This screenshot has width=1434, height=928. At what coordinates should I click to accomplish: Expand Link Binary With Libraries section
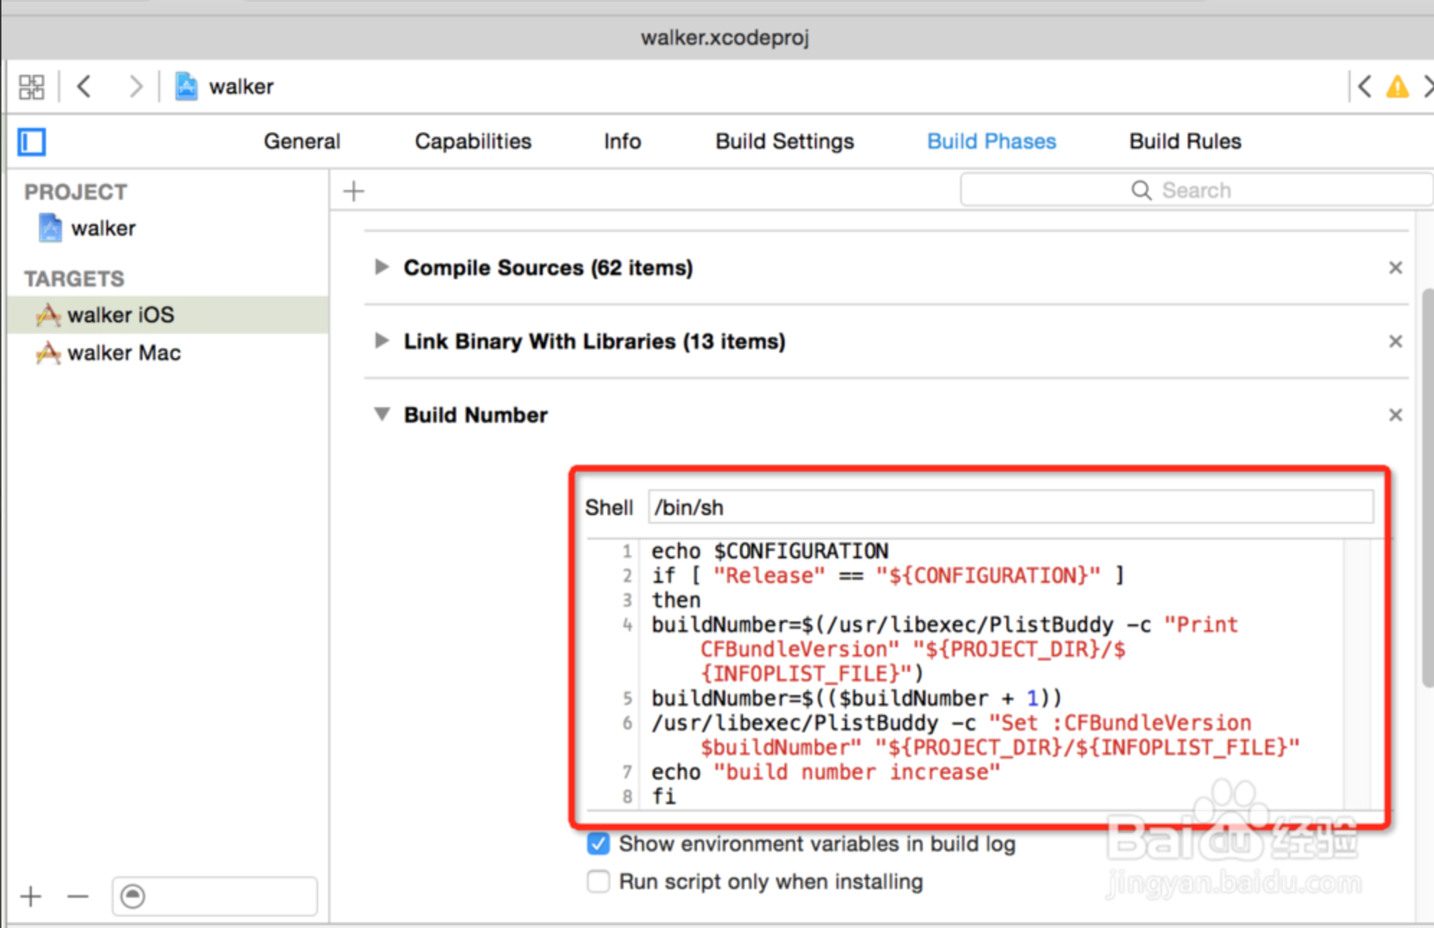(x=382, y=341)
